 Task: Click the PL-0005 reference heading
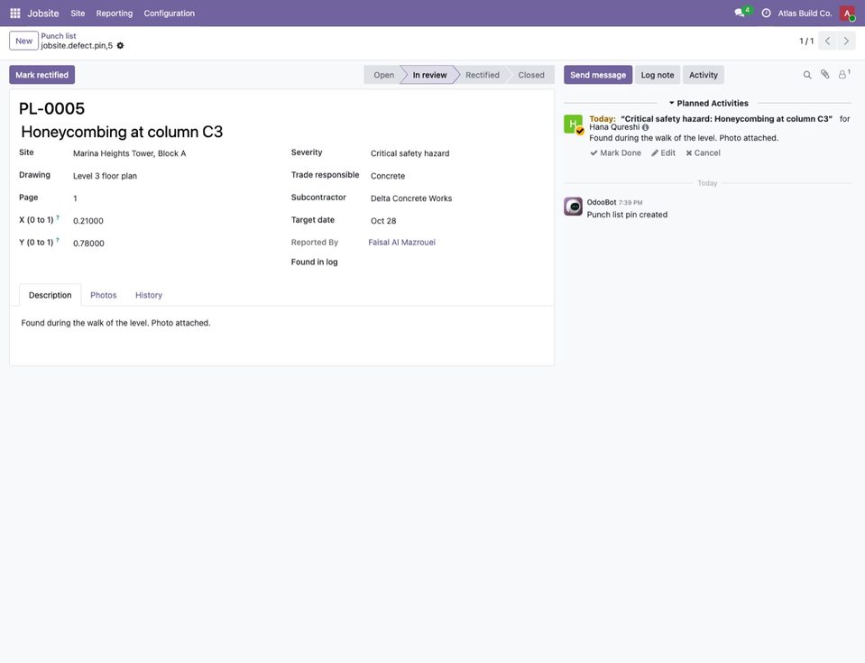[51, 108]
